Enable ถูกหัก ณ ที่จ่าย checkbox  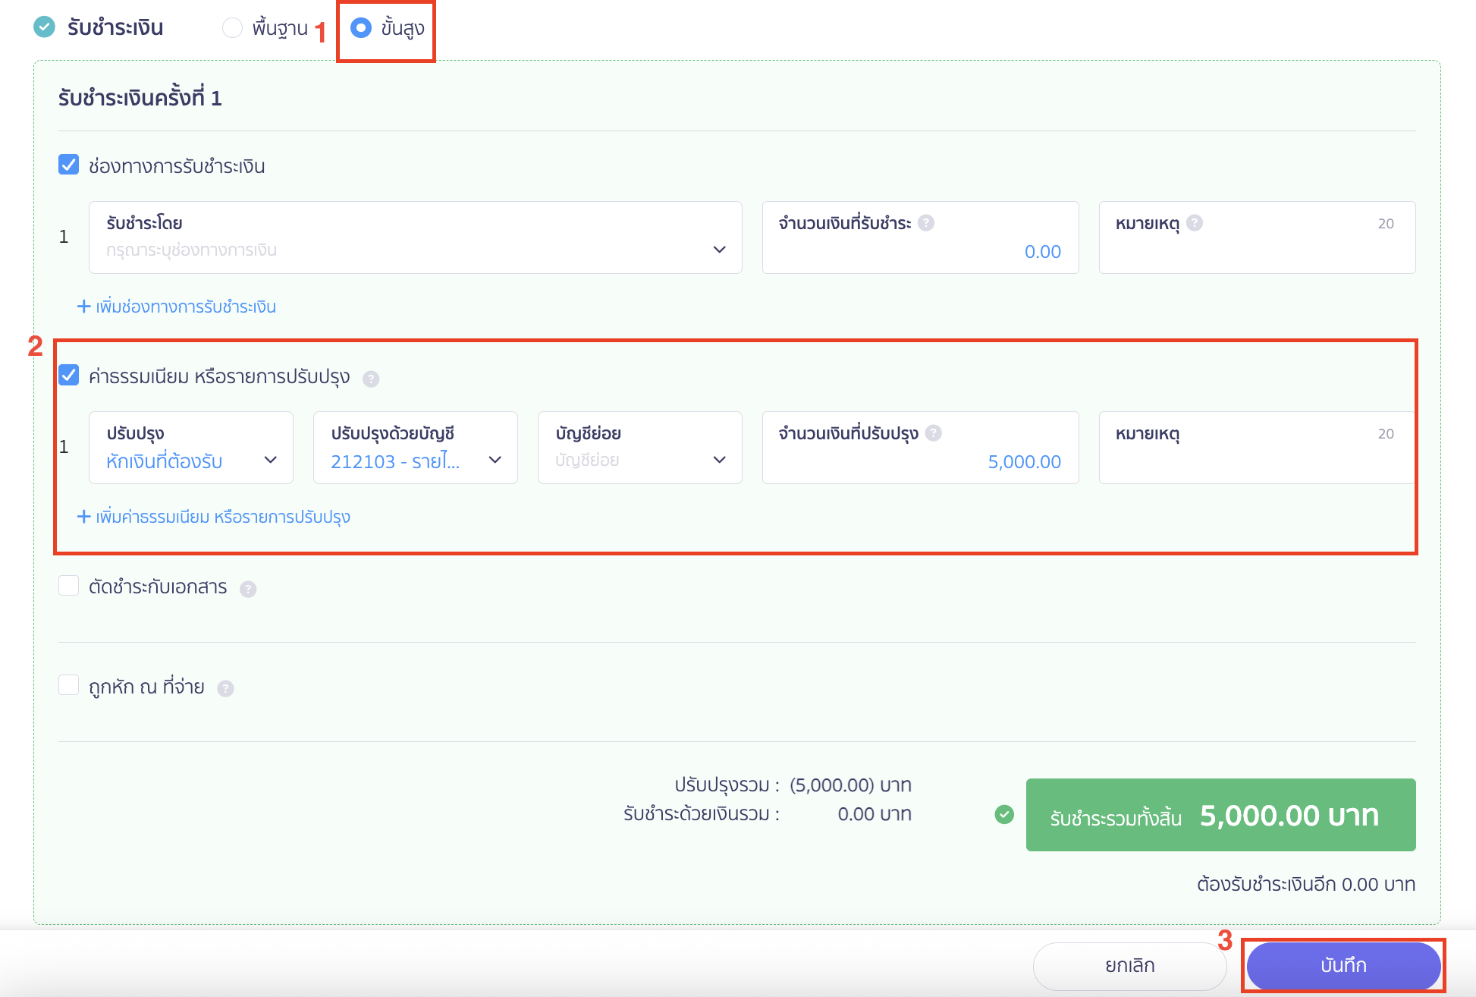[x=69, y=686]
